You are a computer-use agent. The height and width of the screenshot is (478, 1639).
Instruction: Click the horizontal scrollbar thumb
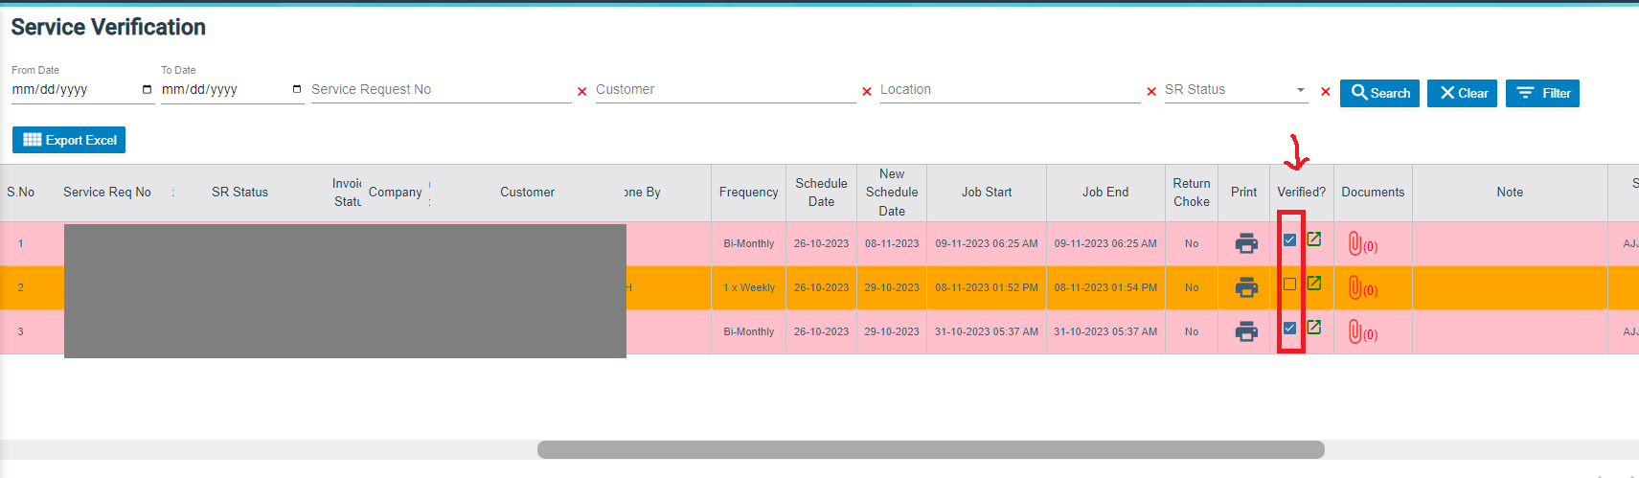pos(930,450)
